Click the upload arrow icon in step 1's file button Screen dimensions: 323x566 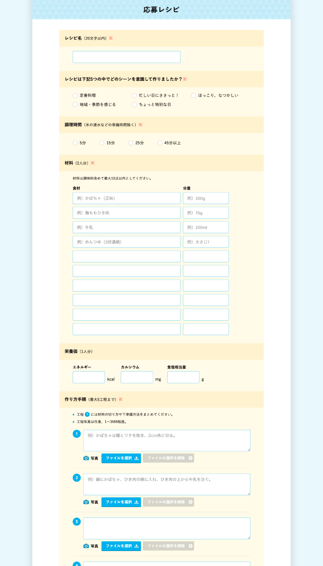pos(136,458)
